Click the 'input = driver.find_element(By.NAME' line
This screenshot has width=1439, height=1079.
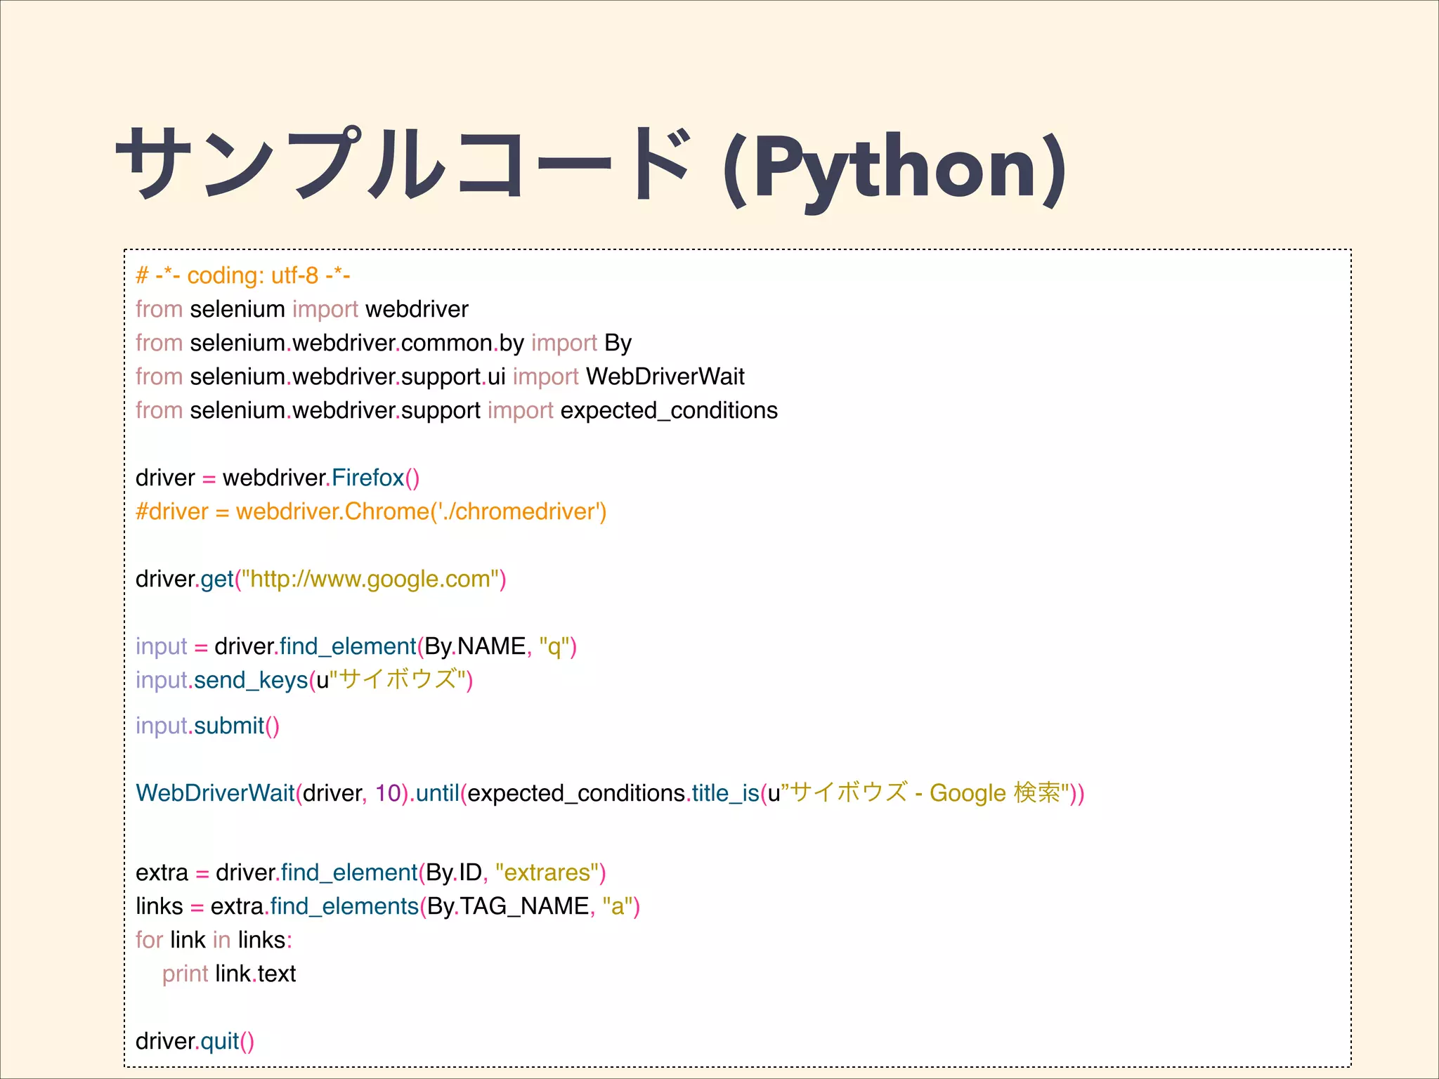(356, 646)
